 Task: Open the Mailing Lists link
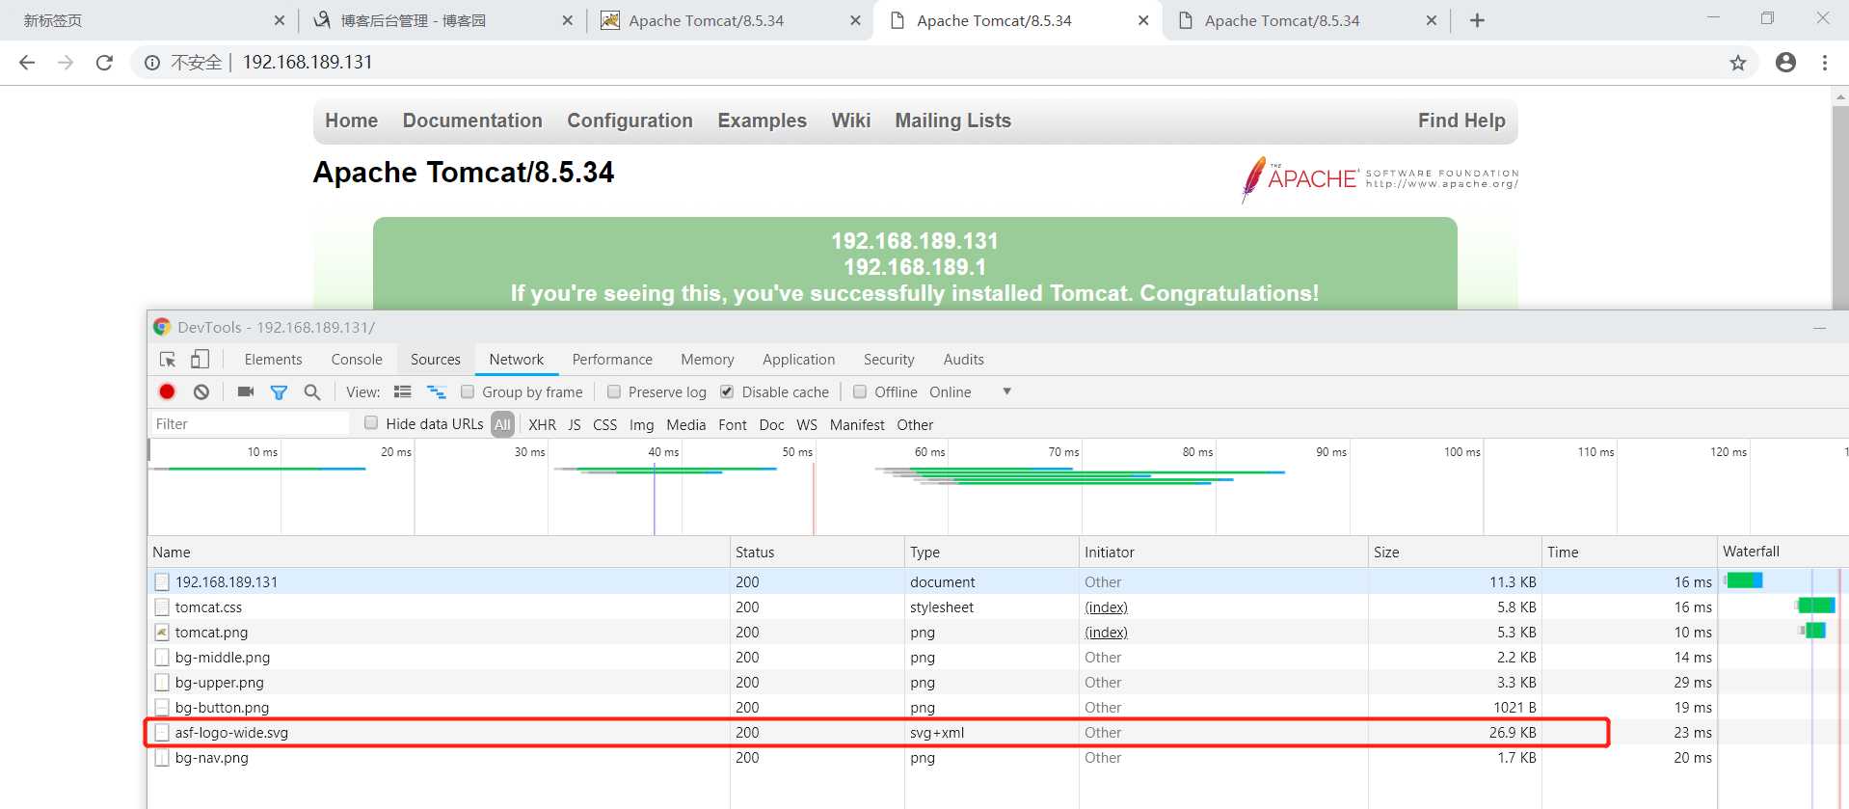coord(952,121)
